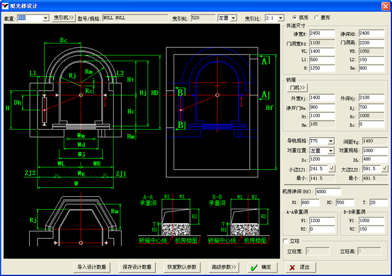392x276 pixels.
Task: Click 恢复默认参数 button
Action: (183, 267)
